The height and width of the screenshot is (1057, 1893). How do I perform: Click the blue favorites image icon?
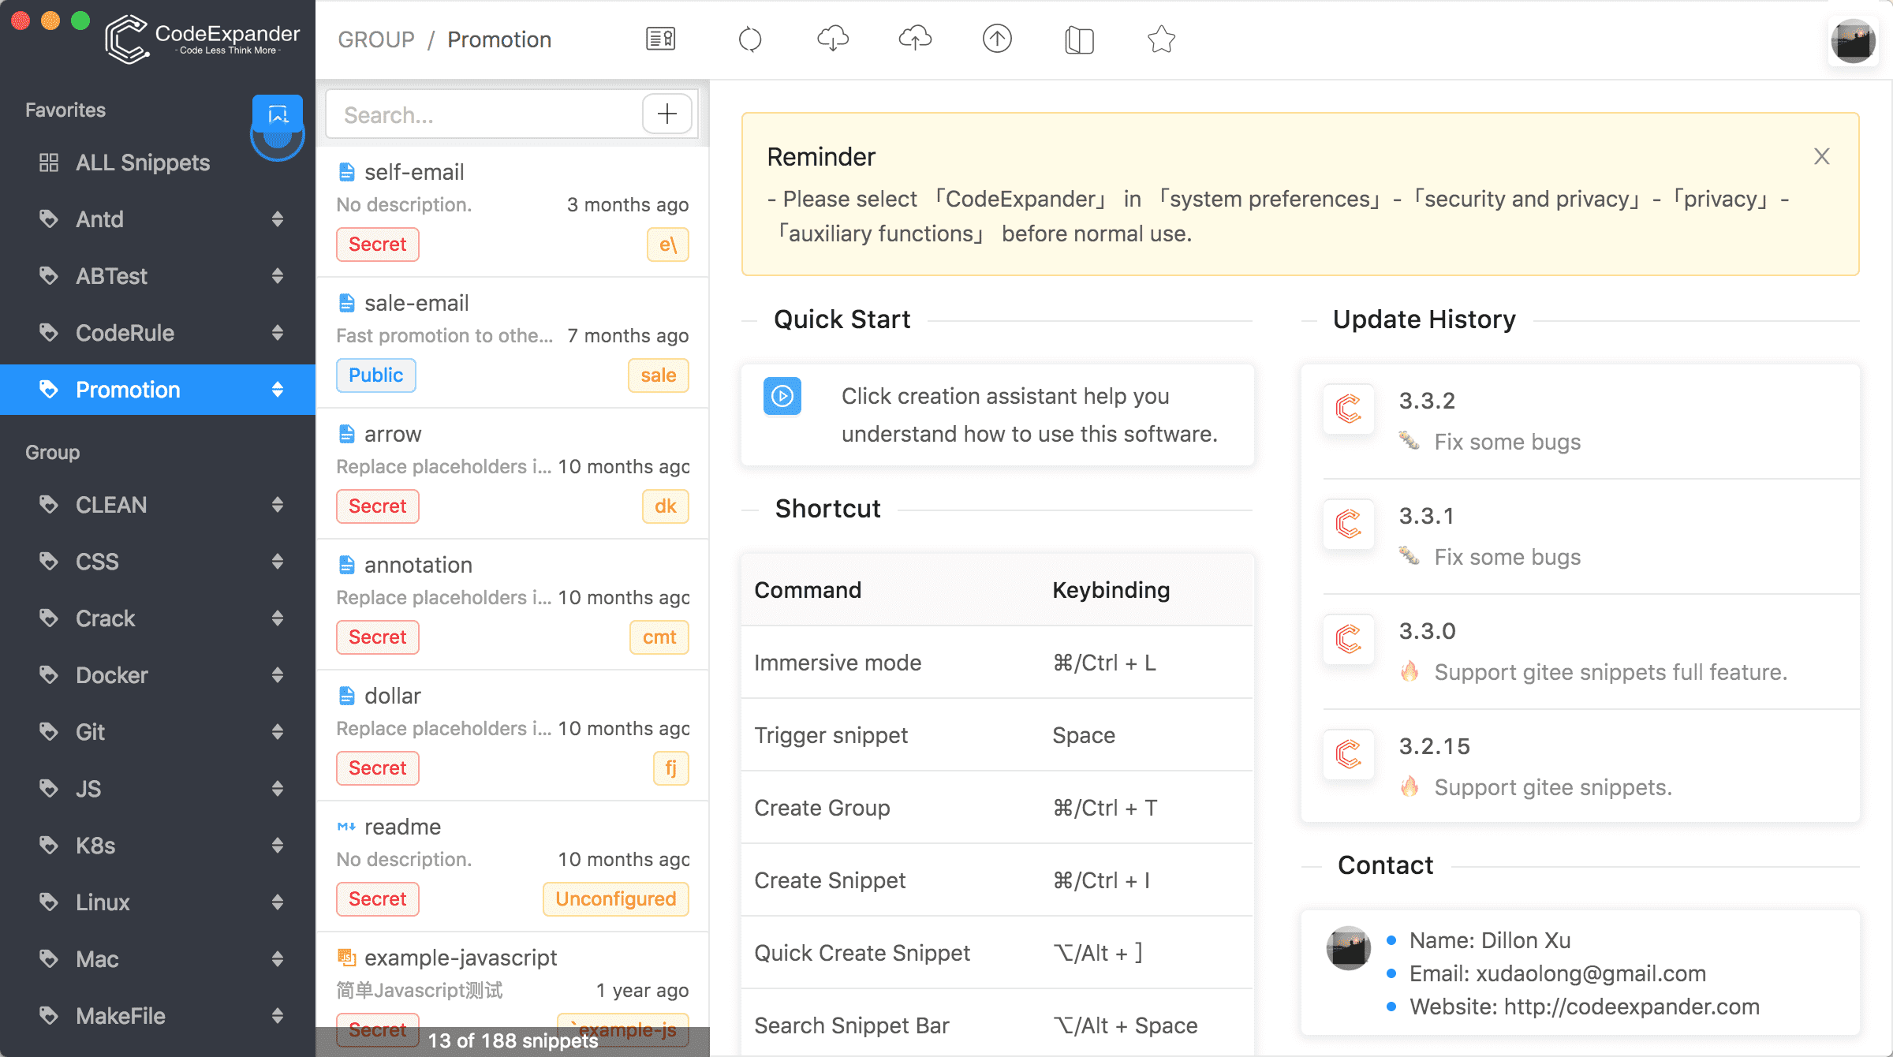coord(278,115)
